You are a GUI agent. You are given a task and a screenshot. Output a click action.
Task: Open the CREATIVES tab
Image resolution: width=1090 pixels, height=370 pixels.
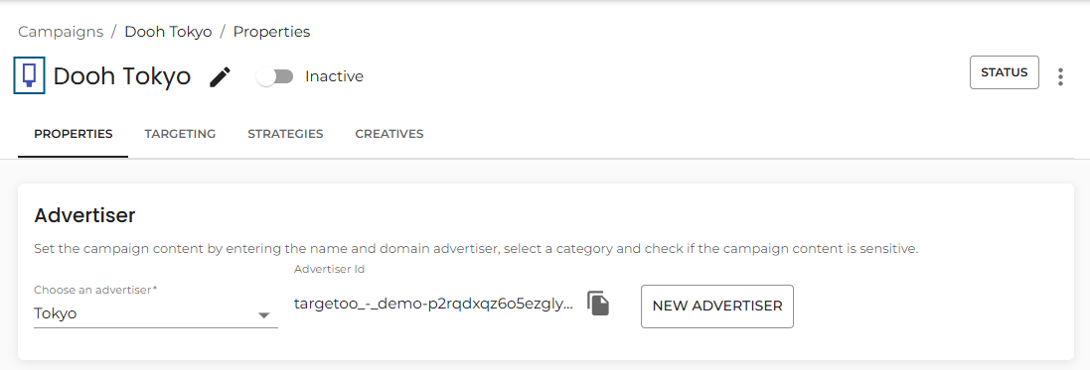tap(389, 134)
